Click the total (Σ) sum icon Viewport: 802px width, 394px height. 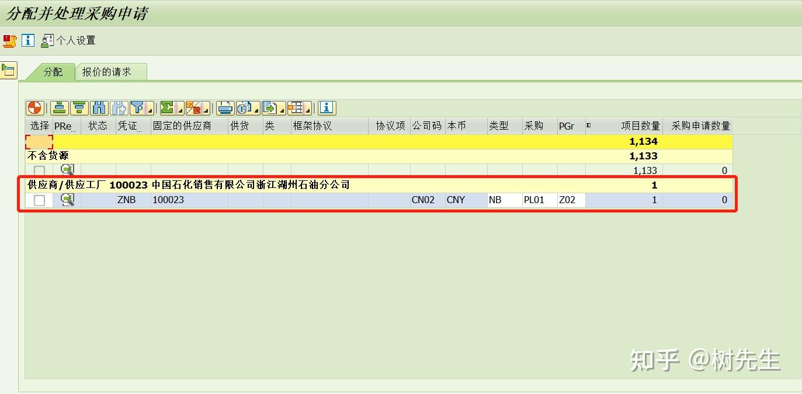click(166, 108)
